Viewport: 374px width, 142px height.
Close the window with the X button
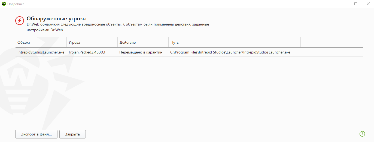pyautogui.click(x=368, y=4)
